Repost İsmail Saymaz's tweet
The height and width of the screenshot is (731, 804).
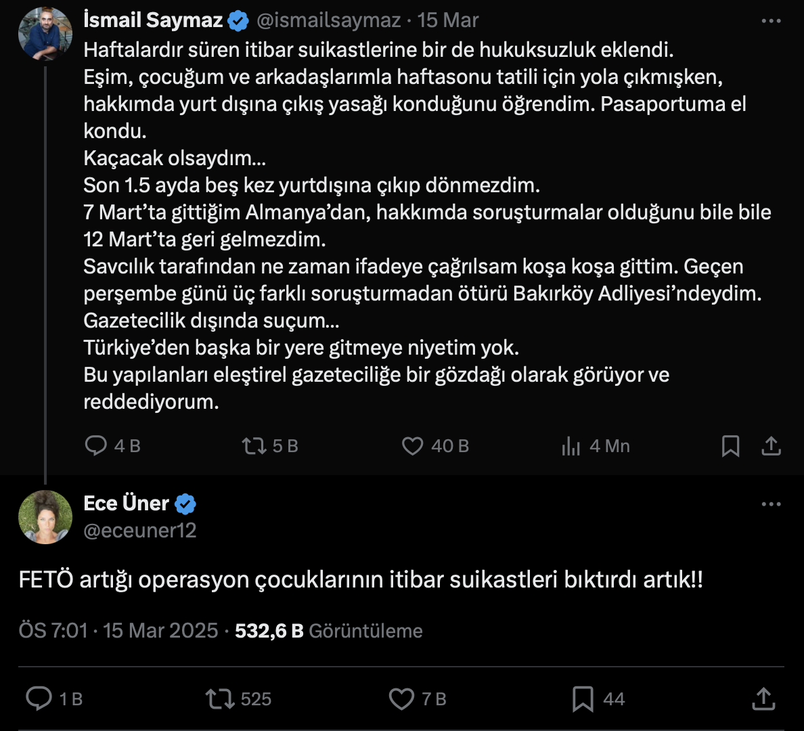254,445
